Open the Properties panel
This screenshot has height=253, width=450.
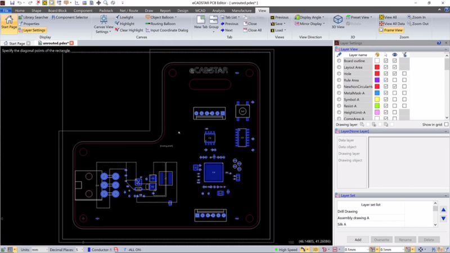[x=29, y=24]
